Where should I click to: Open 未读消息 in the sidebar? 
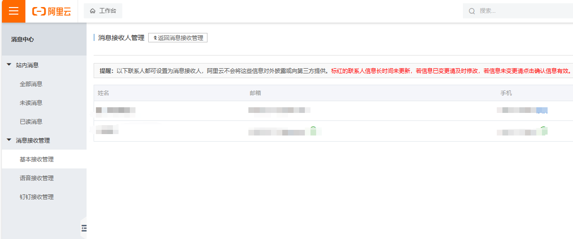tap(31, 103)
